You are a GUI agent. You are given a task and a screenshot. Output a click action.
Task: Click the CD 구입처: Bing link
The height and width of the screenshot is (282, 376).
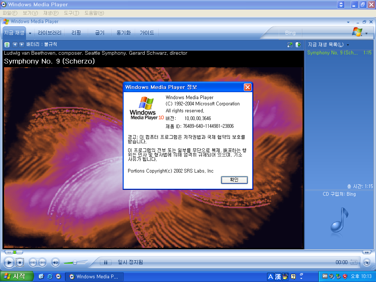click(339, 194)
